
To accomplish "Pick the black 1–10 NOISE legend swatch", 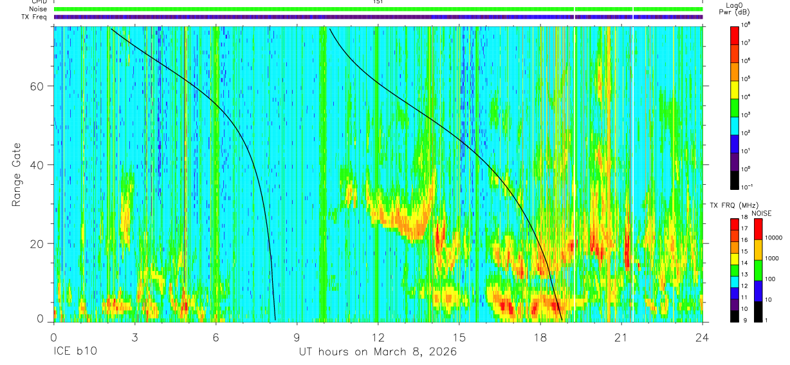I will pyautogui.click(x=757, y=311).
